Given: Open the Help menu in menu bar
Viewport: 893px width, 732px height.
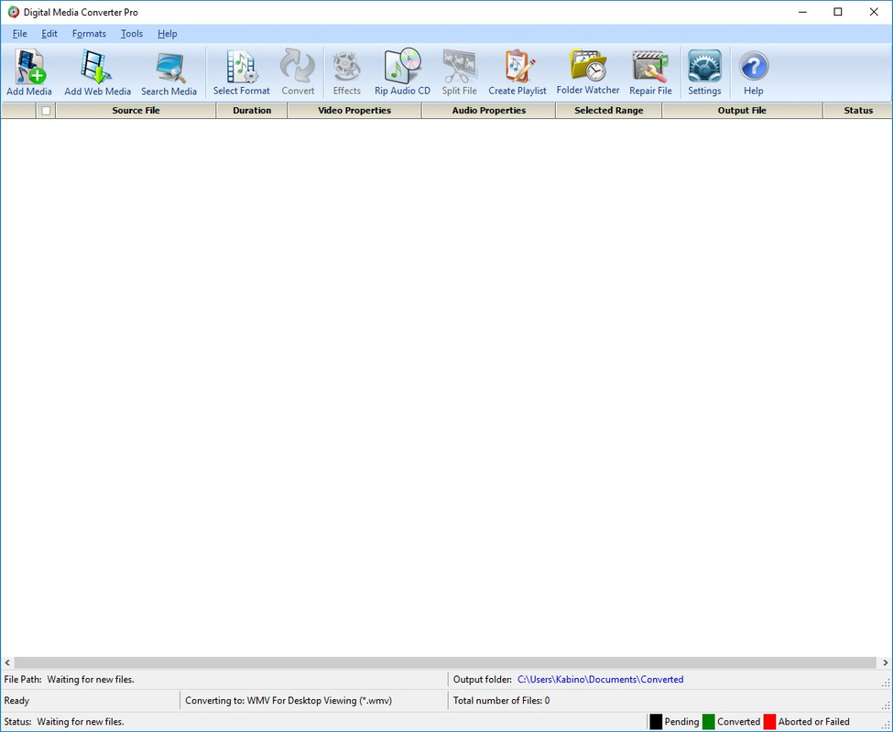Looking at the screenshot, I should 168,34.
